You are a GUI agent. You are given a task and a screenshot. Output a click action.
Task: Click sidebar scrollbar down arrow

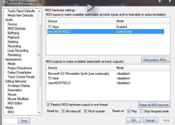(39, 112)
